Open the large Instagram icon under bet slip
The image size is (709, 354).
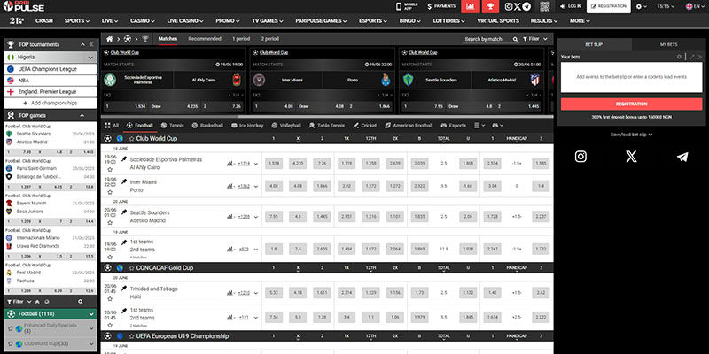click(x=580, y=157)
